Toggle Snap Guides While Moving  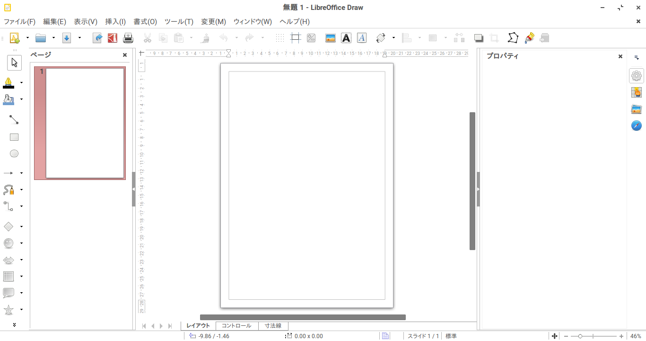(296, 38)
